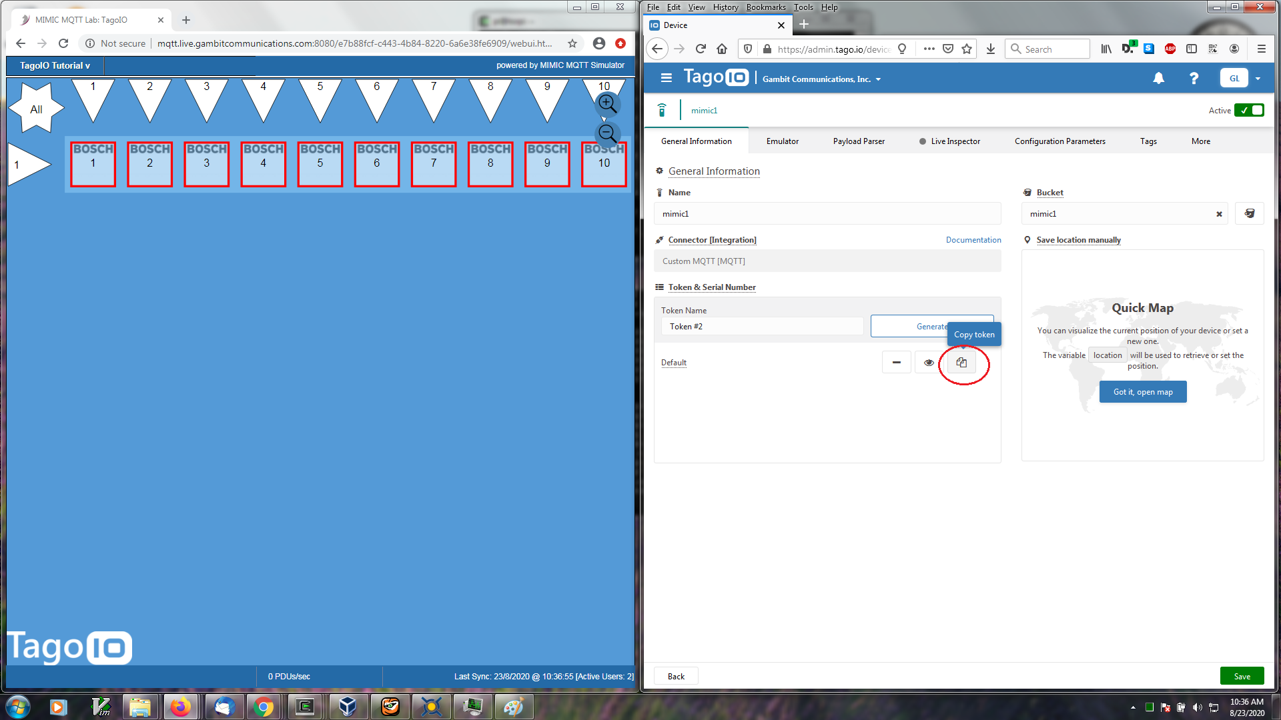Select General Information tab
The width and height of the screenshot is (1281, 720).
(696, 141)
